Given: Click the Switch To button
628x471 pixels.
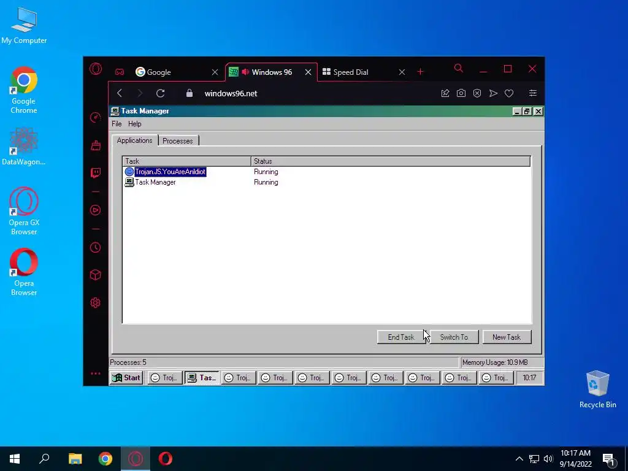Looking at the screenshot, I should (x=454, y=337).
